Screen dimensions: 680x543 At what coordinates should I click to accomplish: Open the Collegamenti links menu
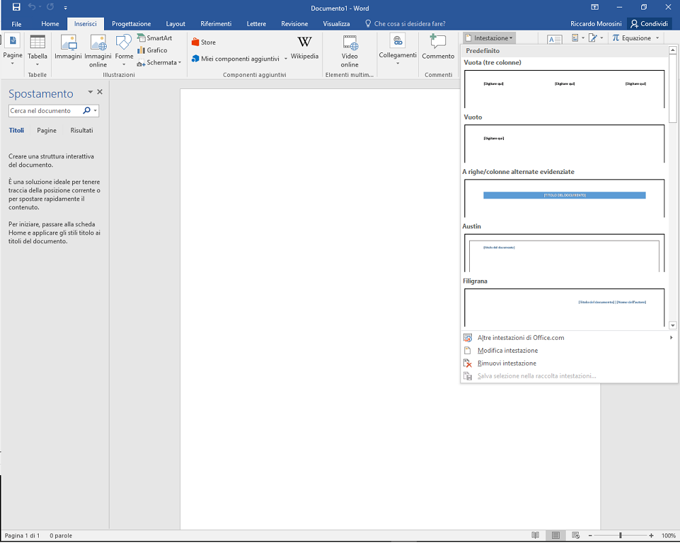pyautogui.click(x=398, y=50)
